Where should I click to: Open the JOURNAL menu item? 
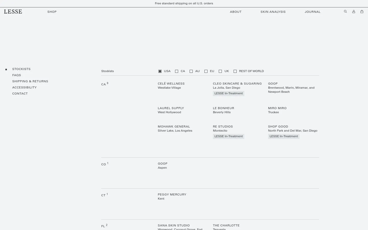point(312,12)
